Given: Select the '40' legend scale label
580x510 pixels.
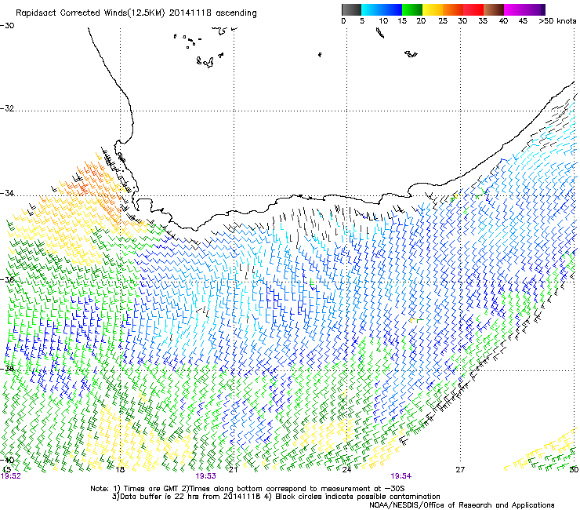Looking at the screenshot, I should coord(503,21).
